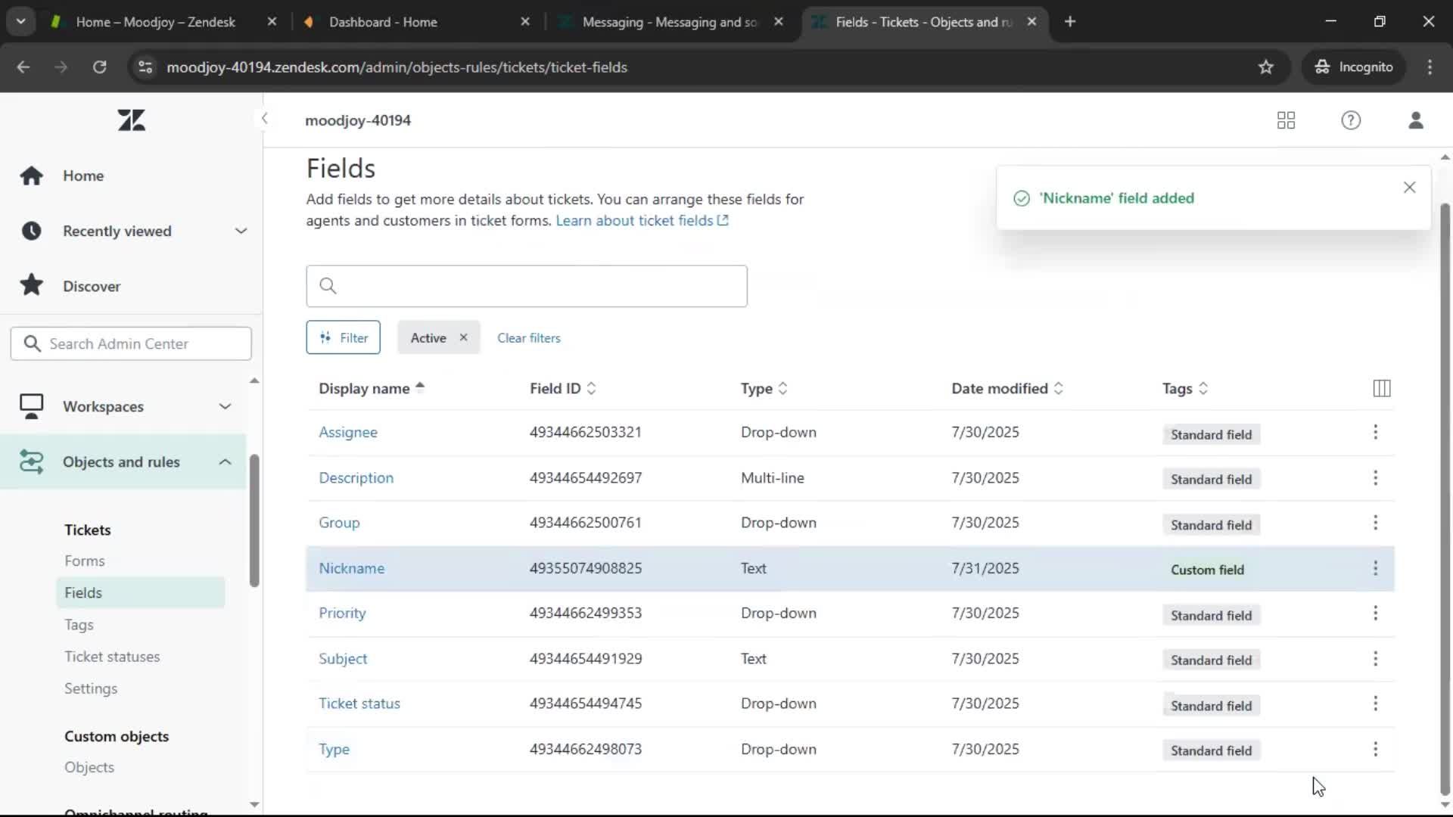
Task: Click the Home house icon in sidebar
Action: 31,176
